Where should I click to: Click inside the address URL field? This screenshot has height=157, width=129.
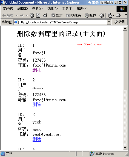pyautogui.click(x=63, y=22)
